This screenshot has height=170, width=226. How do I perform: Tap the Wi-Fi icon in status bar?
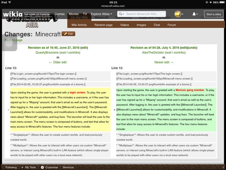click(10, 2)
